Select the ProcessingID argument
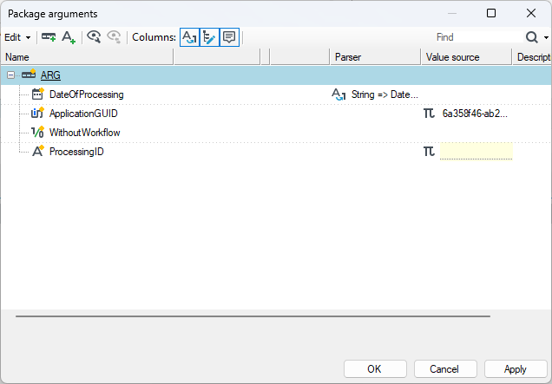The height and width of the screenshot is (384, 552). click(76, 152)
